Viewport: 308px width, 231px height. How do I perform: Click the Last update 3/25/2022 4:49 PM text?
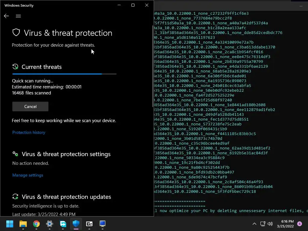pos(44,214)
